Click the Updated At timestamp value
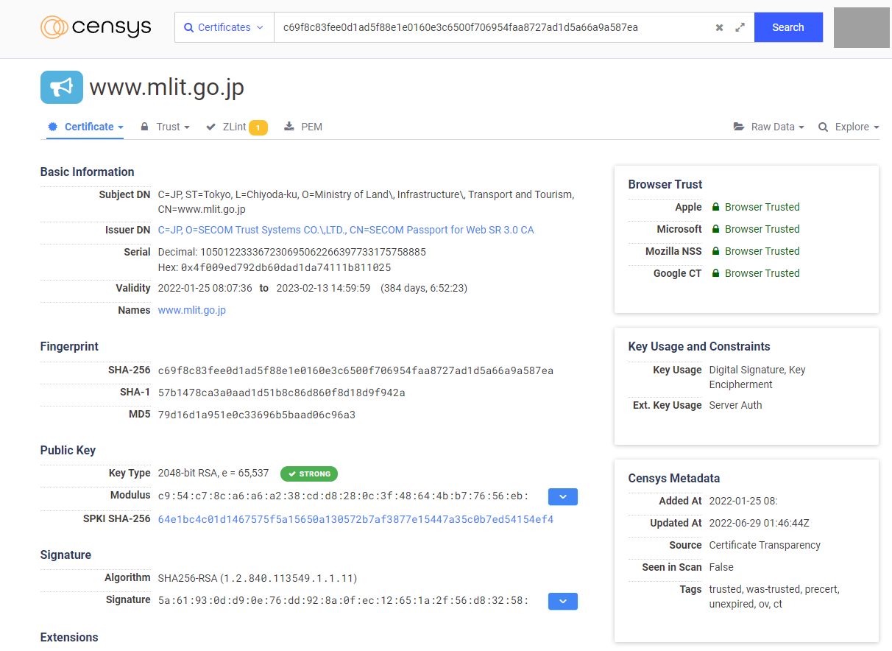Viewport: 892px width, 651px height. [759, 523]
